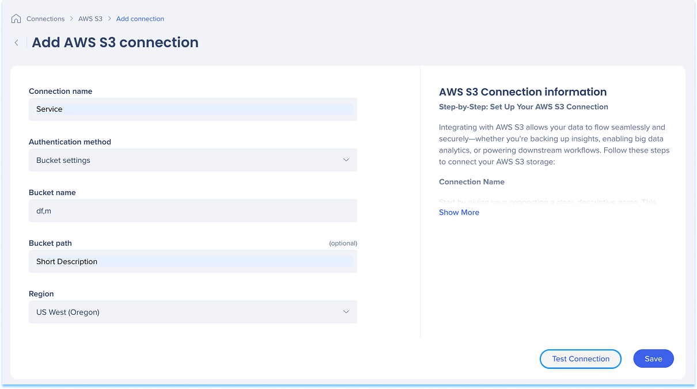The width and height of the screenshot is (697, 389).
Task: Click the 'Add AWS S3 connection' page title
Action: point(115,43)
